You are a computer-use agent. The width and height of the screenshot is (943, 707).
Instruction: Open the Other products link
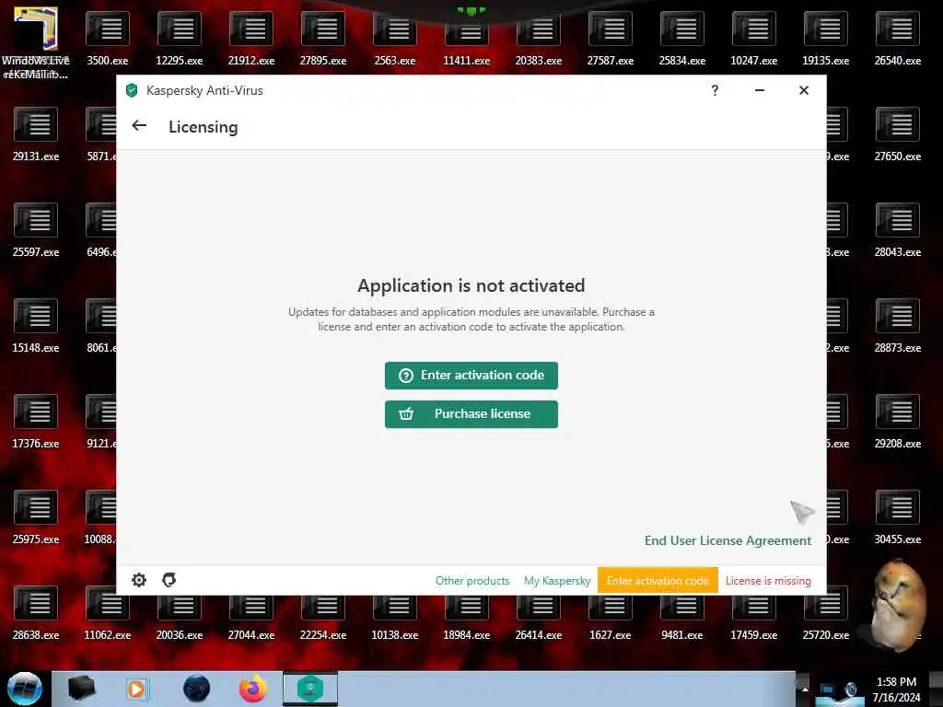472,581
